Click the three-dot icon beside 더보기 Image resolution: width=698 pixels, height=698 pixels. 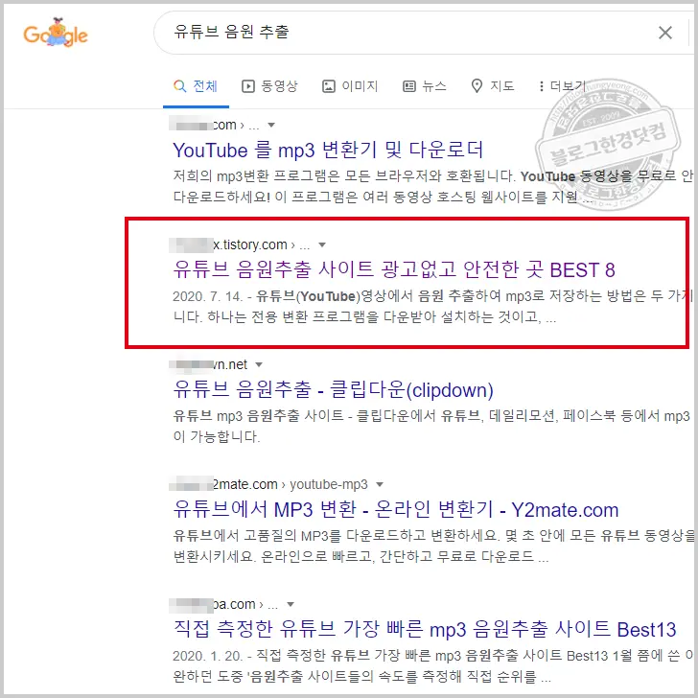tap(542, 86)
